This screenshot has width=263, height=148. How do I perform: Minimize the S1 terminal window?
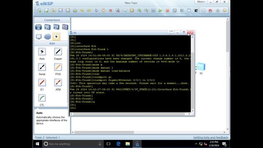point(178,32)
